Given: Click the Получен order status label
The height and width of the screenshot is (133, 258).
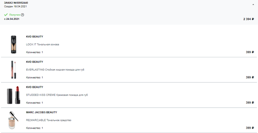Looking at the screenshot, I should coord(15,15).
